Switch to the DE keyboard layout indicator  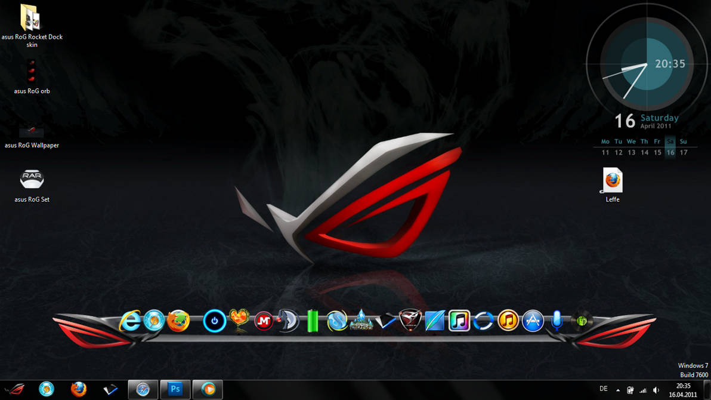(604, 390)
